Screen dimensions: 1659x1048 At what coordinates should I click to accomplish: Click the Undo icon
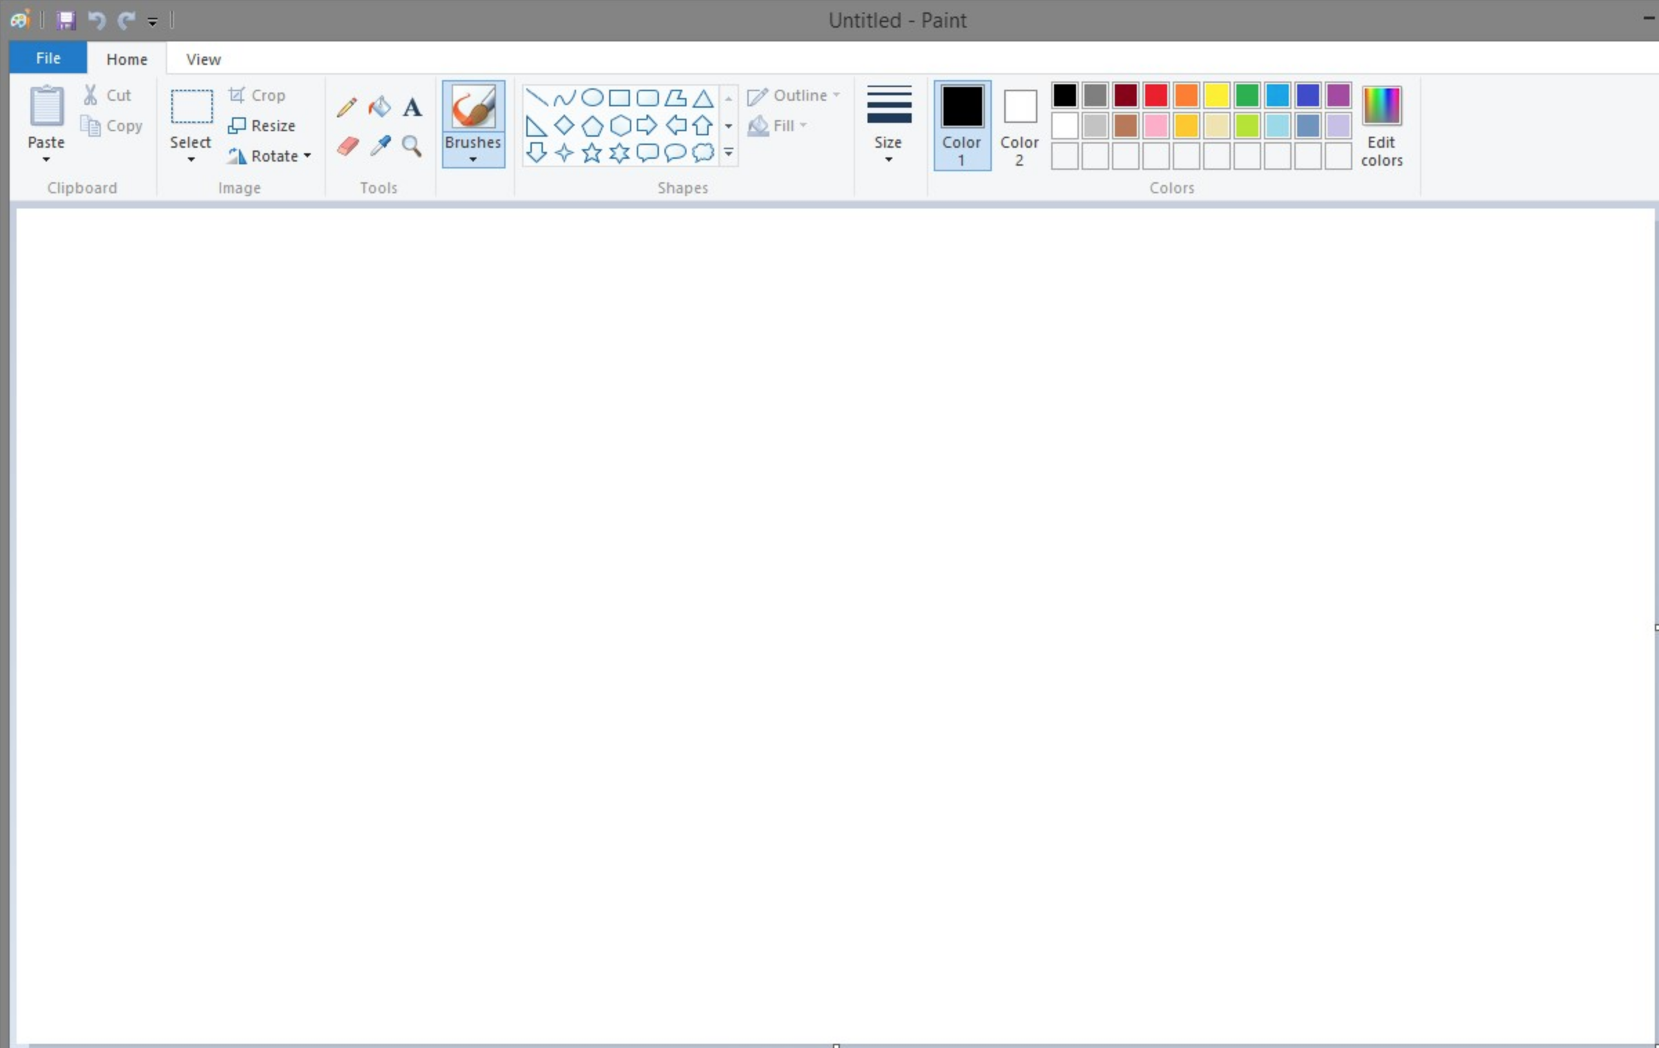pos(96,20)
